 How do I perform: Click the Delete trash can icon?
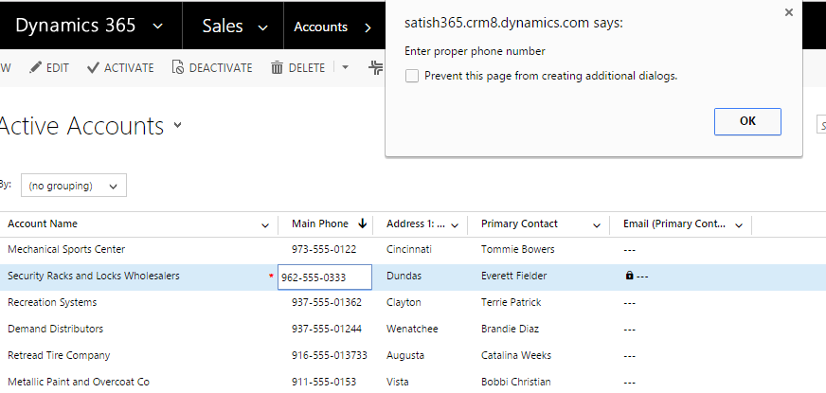tap(277, 68)
